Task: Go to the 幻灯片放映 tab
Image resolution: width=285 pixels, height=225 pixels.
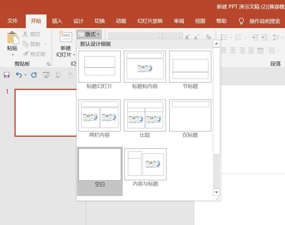Action: point(150,21)
